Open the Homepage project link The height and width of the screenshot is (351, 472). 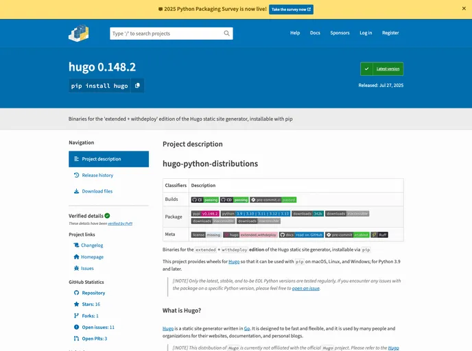tap(92, 256)
